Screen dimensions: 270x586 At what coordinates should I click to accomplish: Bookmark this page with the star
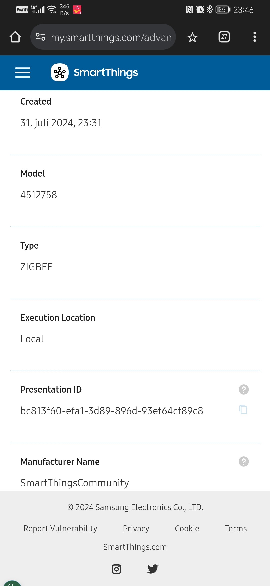192,37
